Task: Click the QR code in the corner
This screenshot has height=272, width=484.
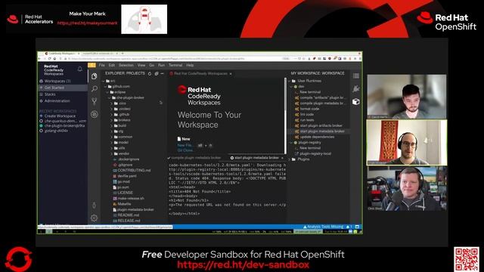Action: [x=467, y=259]
